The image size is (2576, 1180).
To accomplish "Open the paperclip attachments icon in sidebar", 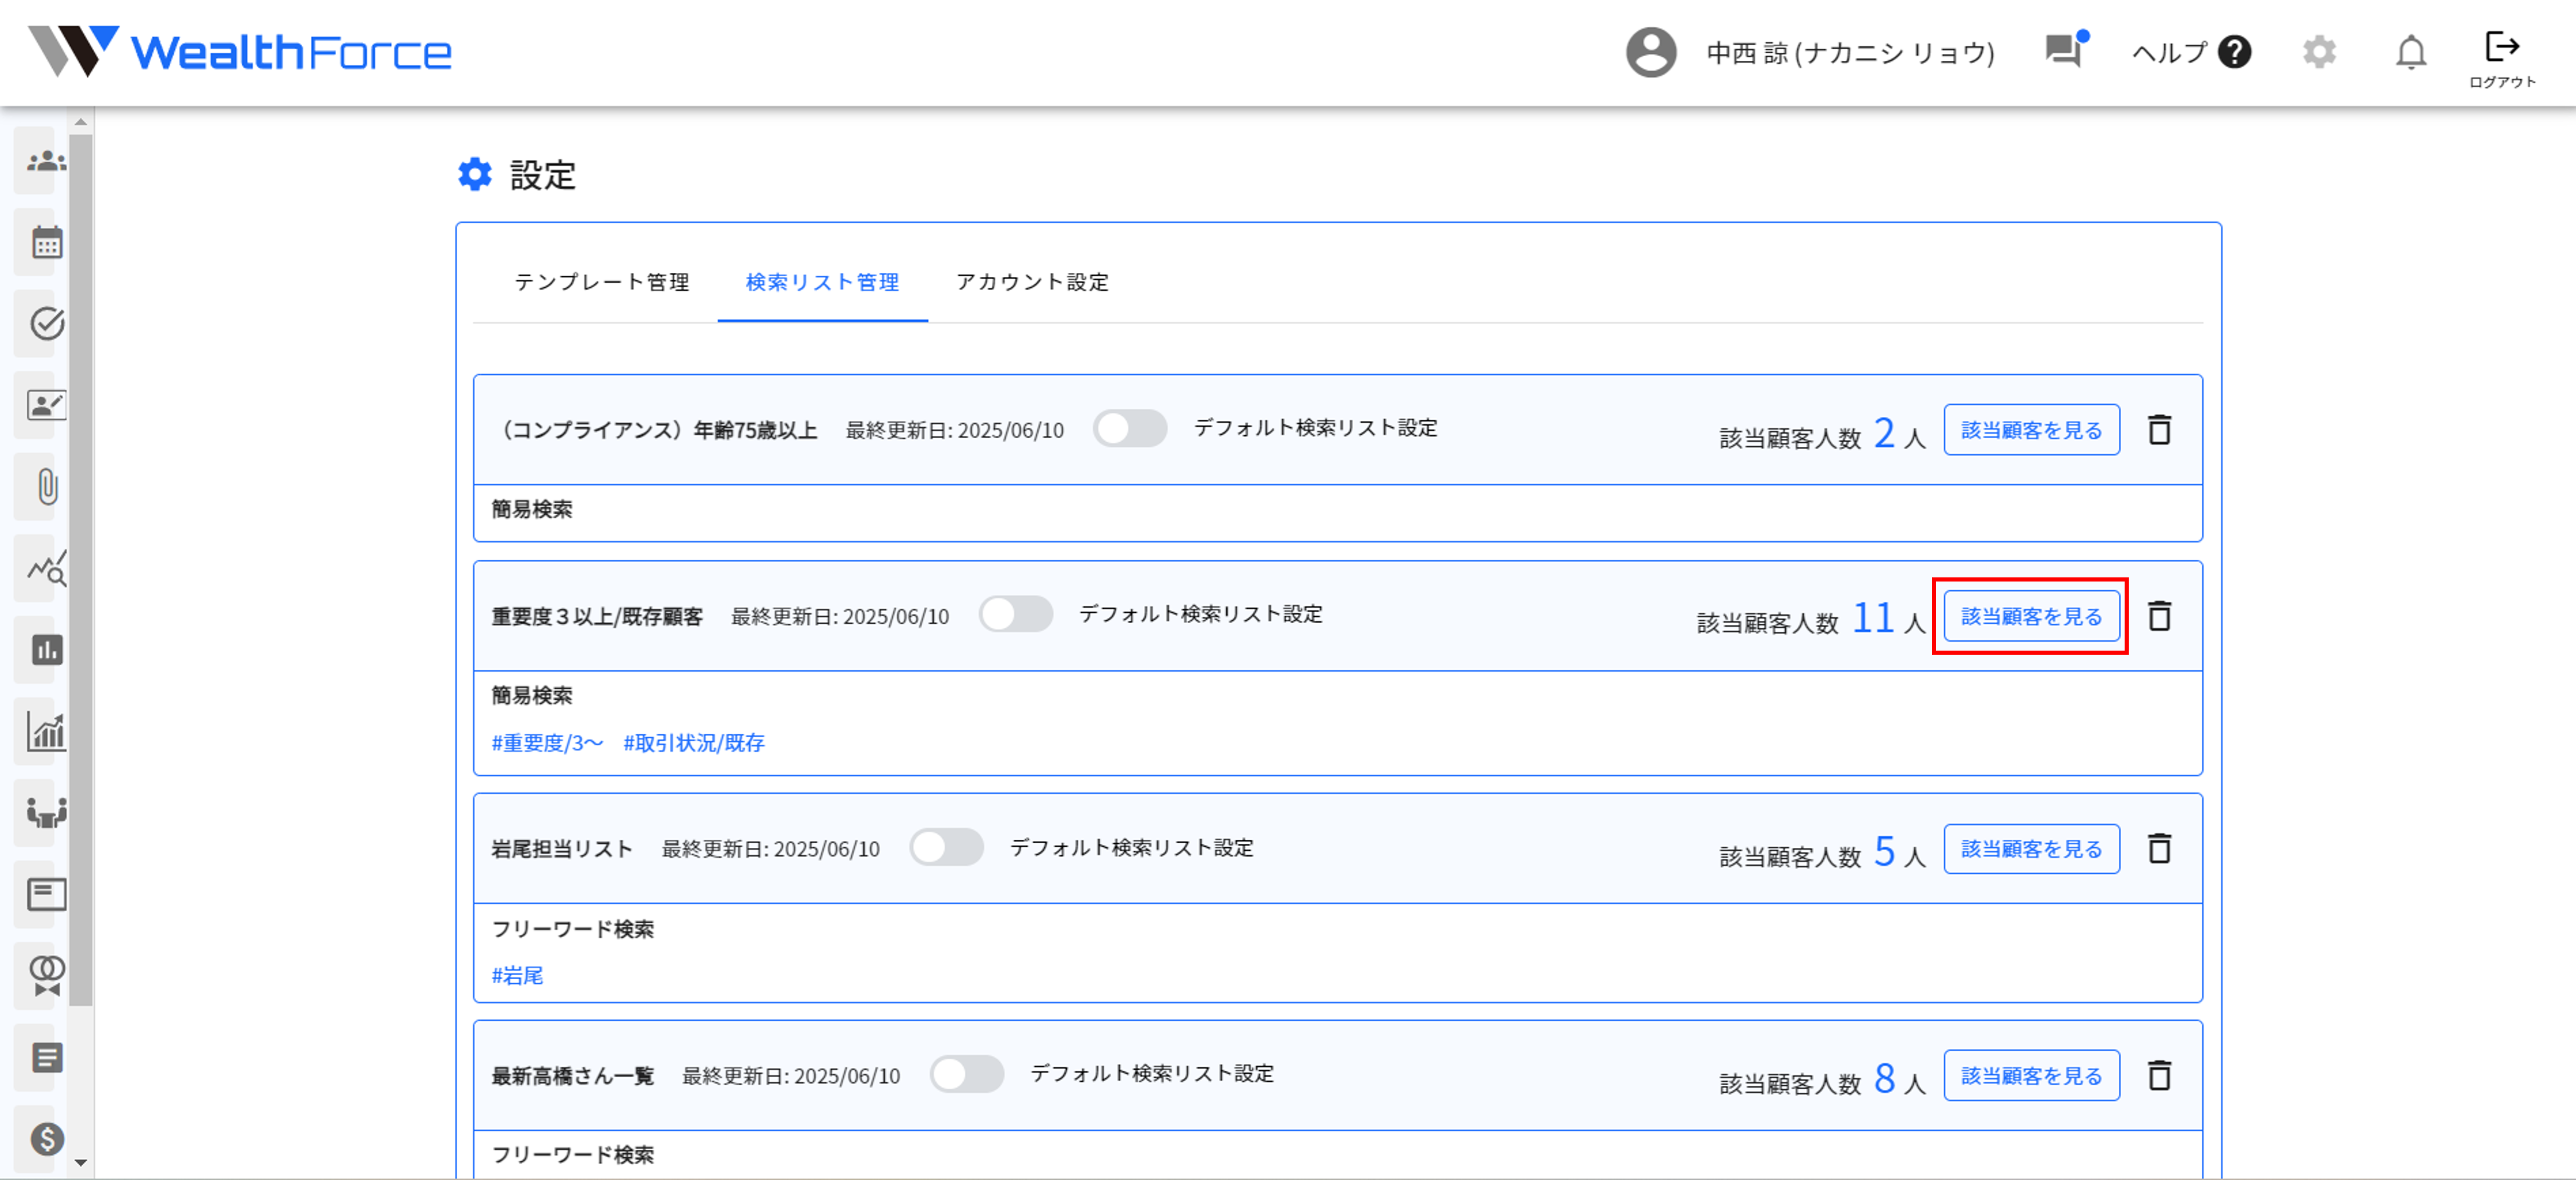I will point(46,486).
